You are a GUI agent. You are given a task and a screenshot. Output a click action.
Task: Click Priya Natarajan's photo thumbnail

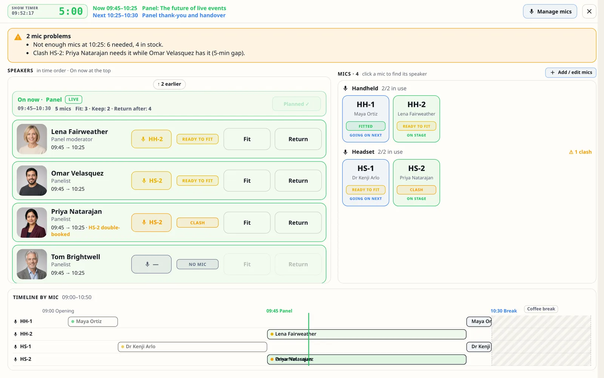[x=32, y=223]
